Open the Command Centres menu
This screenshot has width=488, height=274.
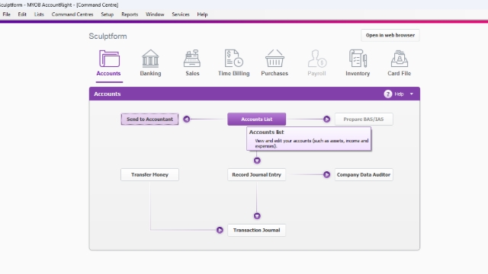click(72, 14)
